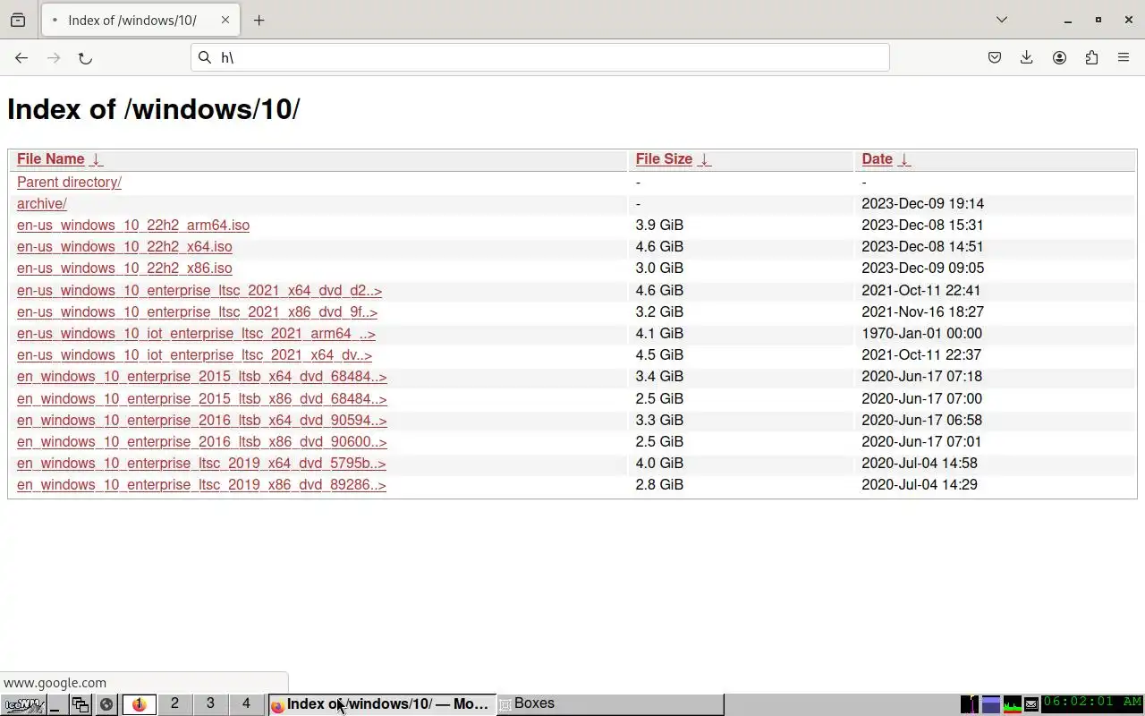Toggle Date descending sort arrow

(904, 159)
